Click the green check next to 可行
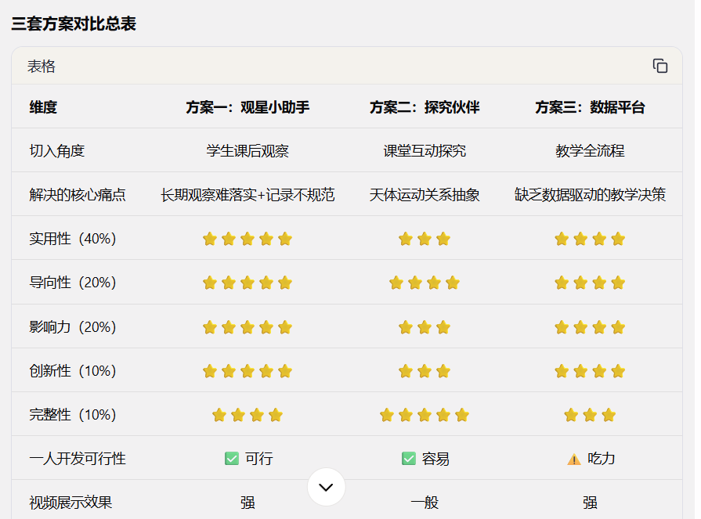701x519 pixels. point(232,458)
